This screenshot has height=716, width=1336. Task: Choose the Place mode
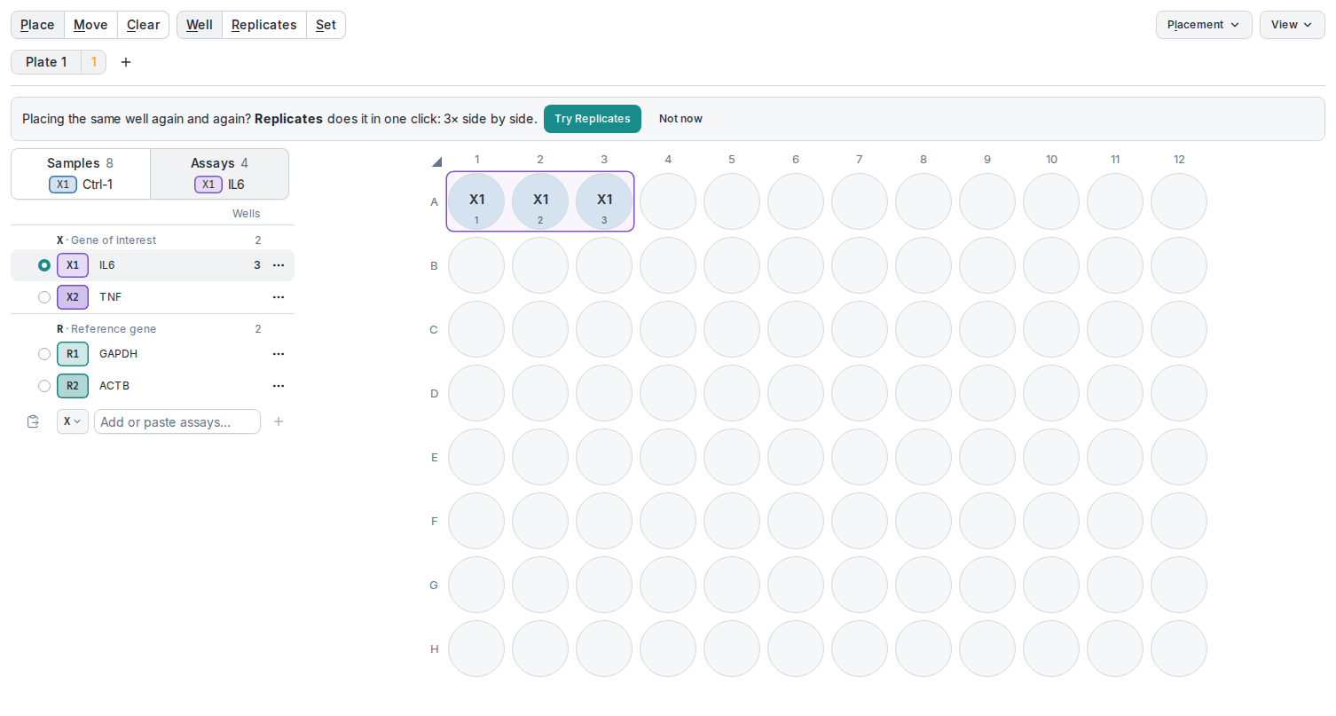37,25
